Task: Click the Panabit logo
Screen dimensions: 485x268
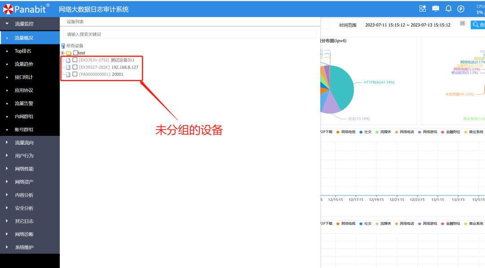Action: click(25, 8)
